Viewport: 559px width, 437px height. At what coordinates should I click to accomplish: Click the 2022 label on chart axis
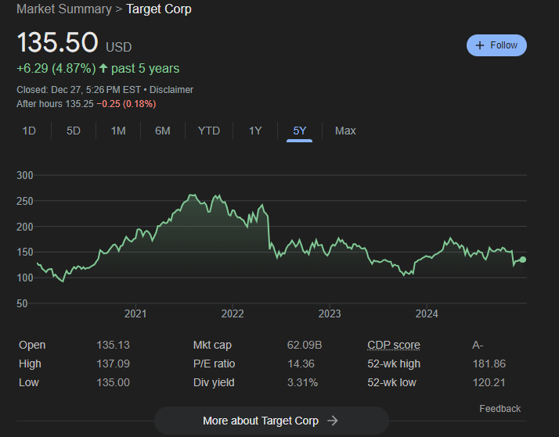click(233, 313)
